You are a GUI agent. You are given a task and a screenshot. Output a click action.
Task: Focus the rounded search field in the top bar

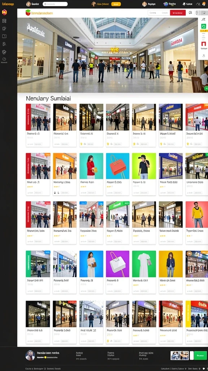(55, 4)
